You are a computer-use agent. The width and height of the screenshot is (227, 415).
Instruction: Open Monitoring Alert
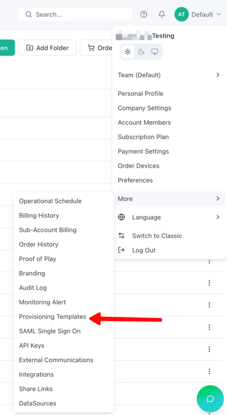[42, 302]
